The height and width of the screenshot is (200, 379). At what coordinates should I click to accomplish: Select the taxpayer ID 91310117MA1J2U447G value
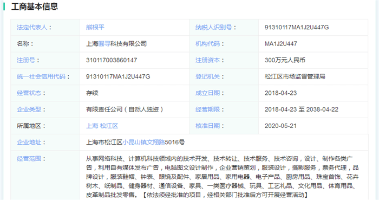pyautogui.click(x=297, y=27)
